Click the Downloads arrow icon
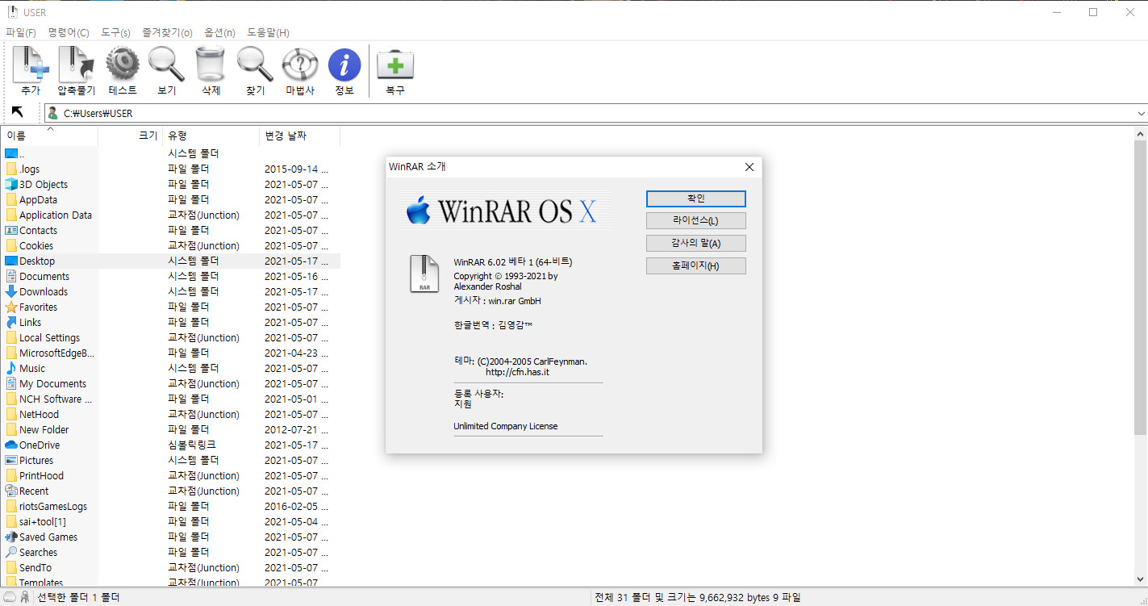The height and width of the screenshot is (606, 1148). coord(11,291)
